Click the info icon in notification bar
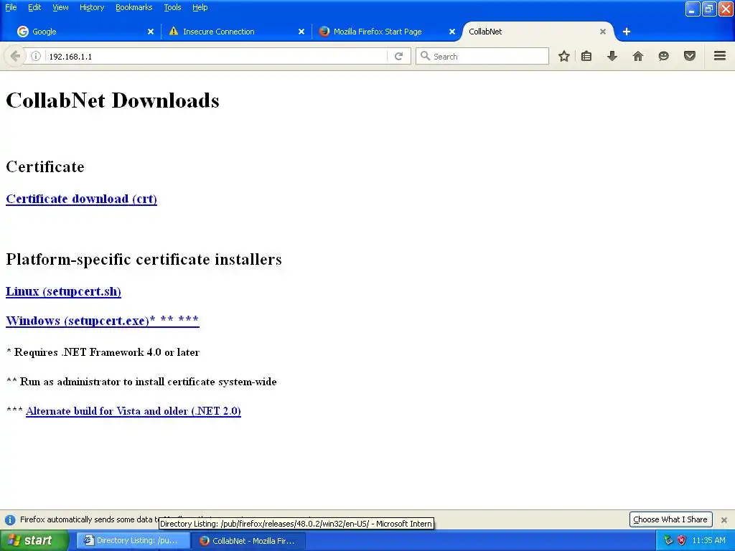Screen dimensions: 735x551 tap(10, 519)
